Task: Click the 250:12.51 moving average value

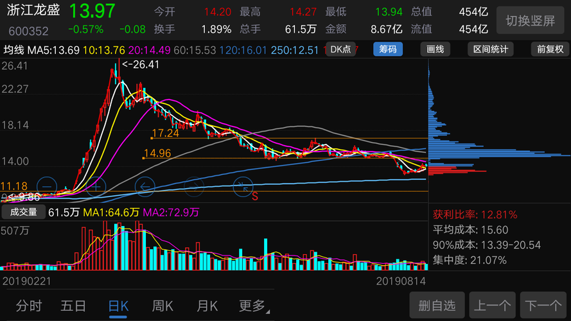Action: [x=295, y=50]
